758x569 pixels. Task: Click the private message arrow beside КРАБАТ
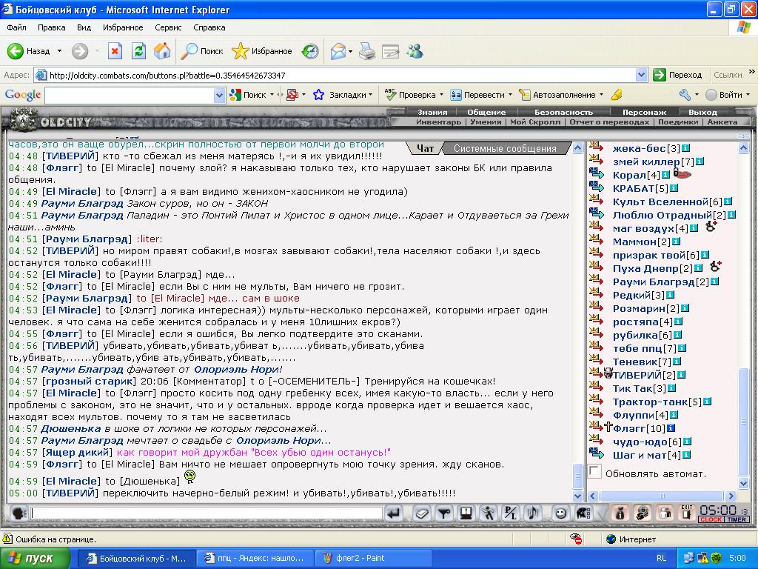coord(597,187)
